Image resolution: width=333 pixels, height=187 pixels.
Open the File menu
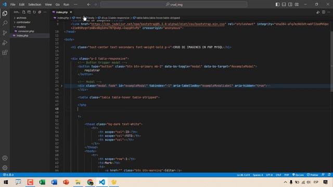[12, 5]
